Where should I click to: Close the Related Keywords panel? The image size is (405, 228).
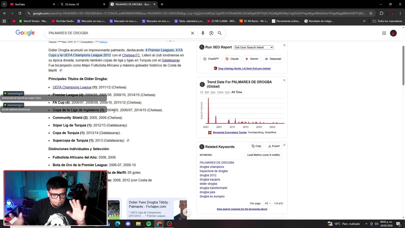click(x=284, y=145)
